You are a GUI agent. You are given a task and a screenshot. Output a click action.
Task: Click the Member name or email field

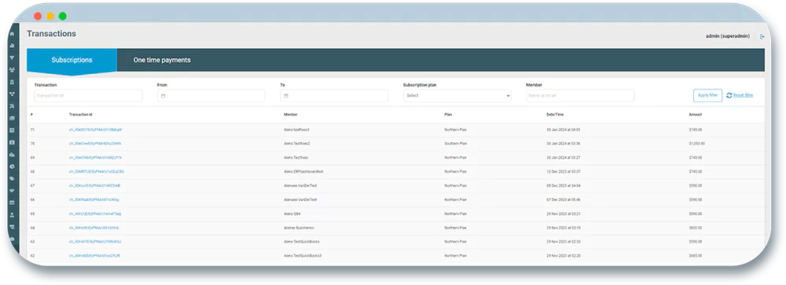[x=581, y=96]
